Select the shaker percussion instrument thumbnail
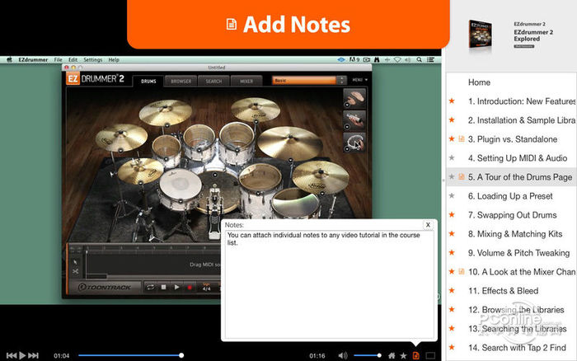The height and width of the screenshot is (361, 577). click(354, 120)
